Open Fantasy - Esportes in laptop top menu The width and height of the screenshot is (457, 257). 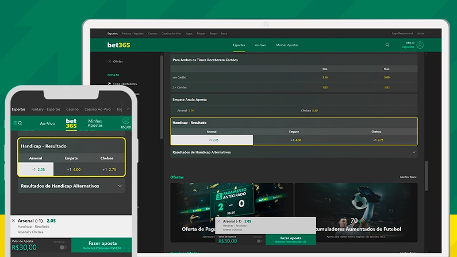(133, 33)
